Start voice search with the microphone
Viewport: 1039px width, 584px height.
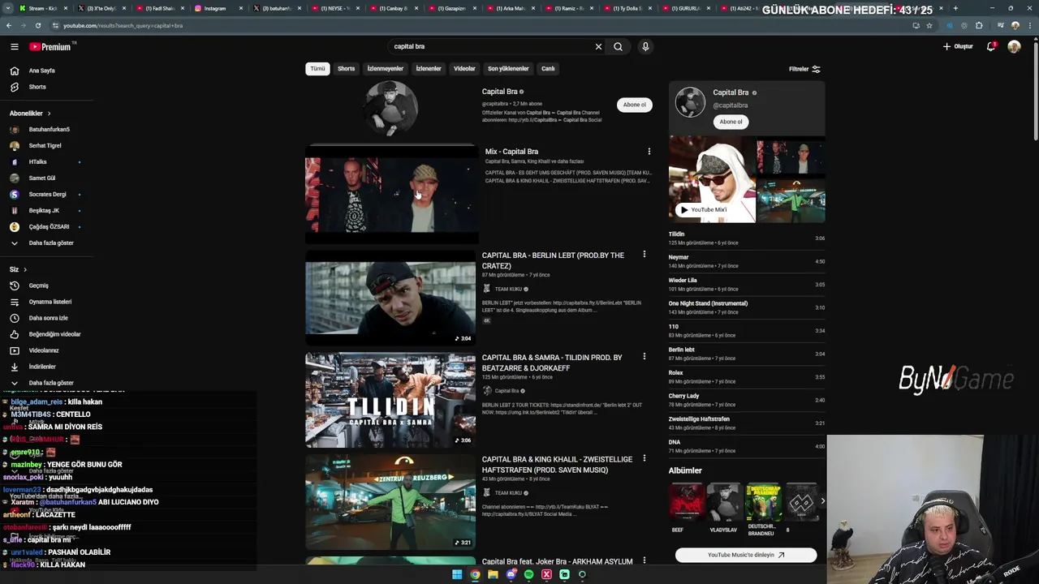[645, 47]
